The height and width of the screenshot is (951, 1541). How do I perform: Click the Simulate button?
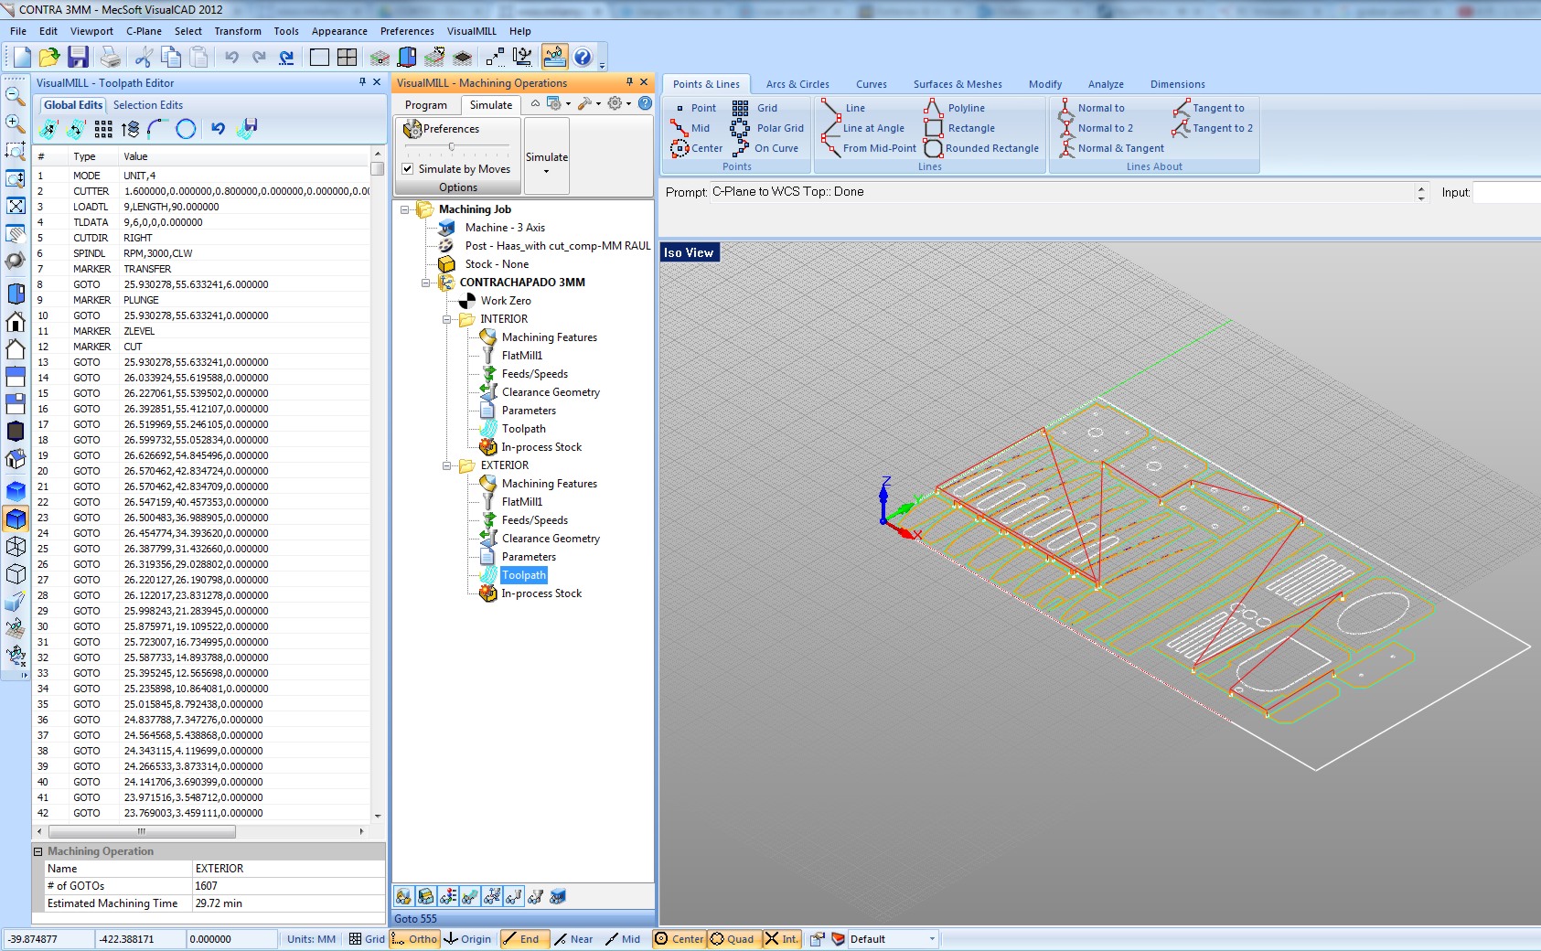[x=546, y=156]
